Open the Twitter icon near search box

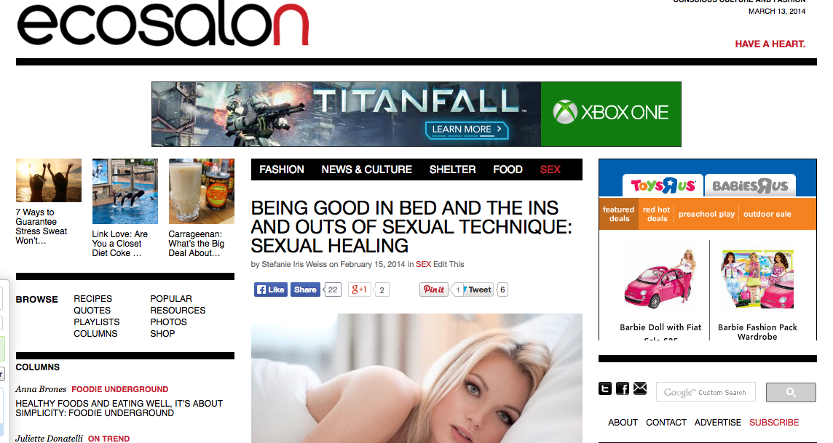click(x=604, y=389)
